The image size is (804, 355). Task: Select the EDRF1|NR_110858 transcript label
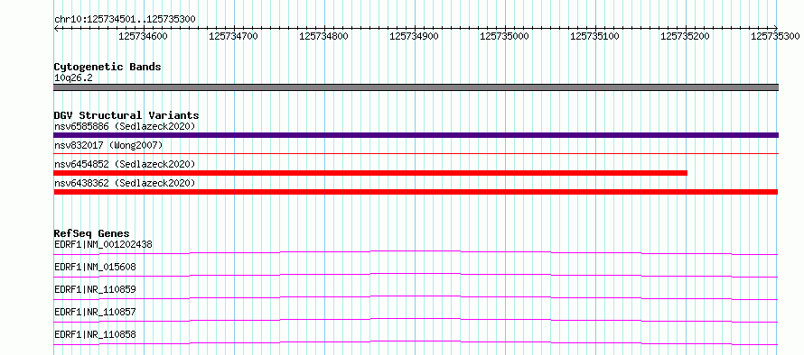tap(95, 334)
